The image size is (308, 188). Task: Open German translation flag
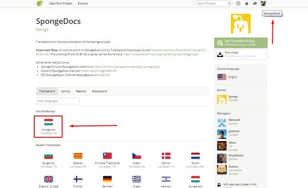(x=107, y=179)
